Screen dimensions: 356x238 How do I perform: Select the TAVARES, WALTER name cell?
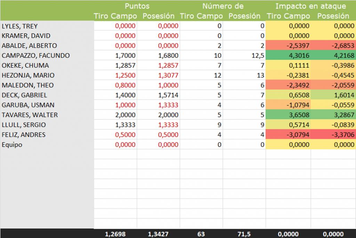[x=30, y=115]
